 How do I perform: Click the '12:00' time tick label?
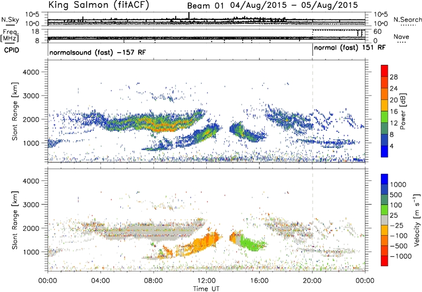pos(206,281)
